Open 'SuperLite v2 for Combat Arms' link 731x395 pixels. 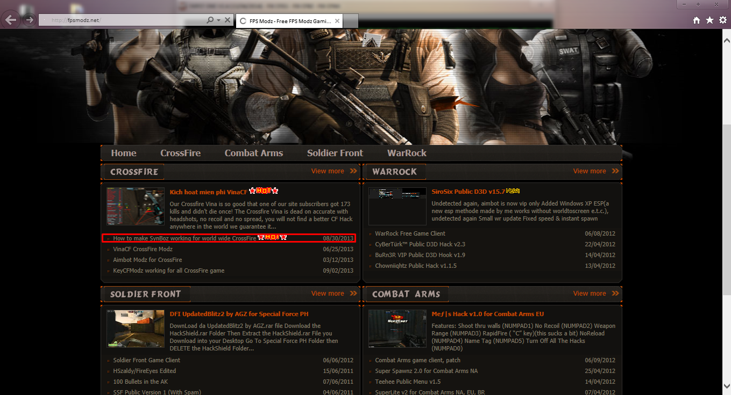(x=430, y=392)
